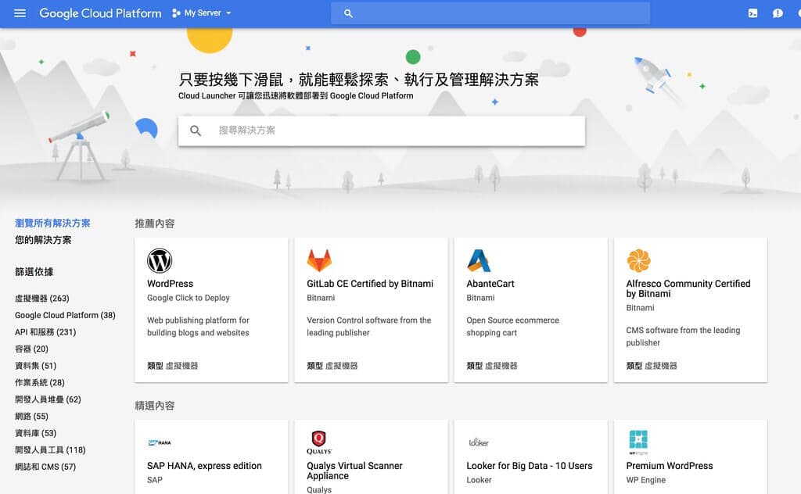Screen dimensions: 801x494
Task: Click the top bar search magnifier icon
Action: 348,13
